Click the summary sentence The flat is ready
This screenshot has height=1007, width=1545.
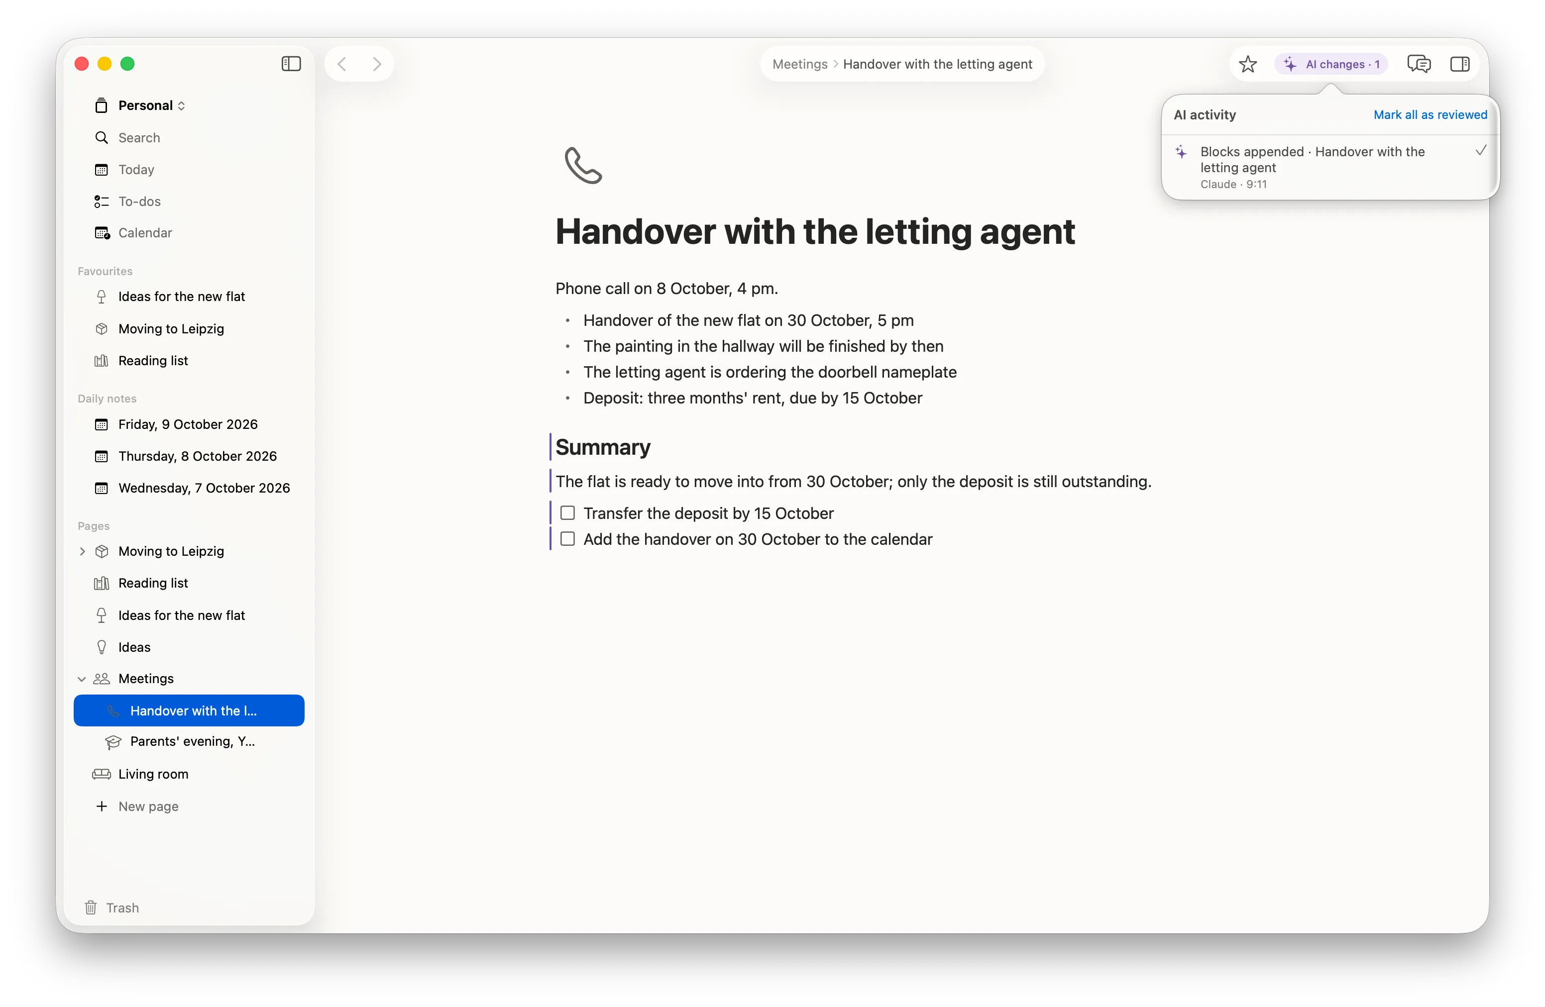pyautogui.click(x=853, y=482)
